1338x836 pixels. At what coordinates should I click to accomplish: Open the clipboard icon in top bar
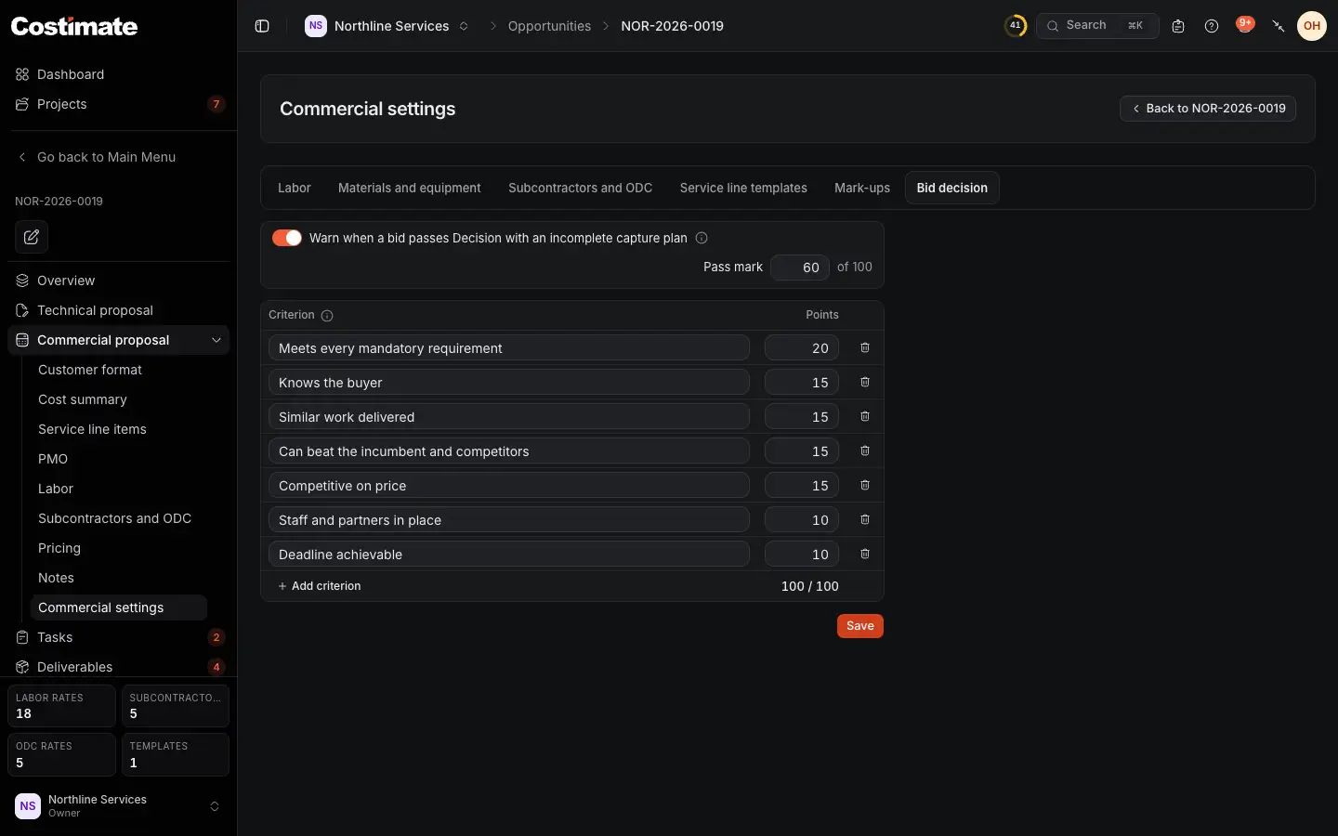click(x=1178, y=26)
